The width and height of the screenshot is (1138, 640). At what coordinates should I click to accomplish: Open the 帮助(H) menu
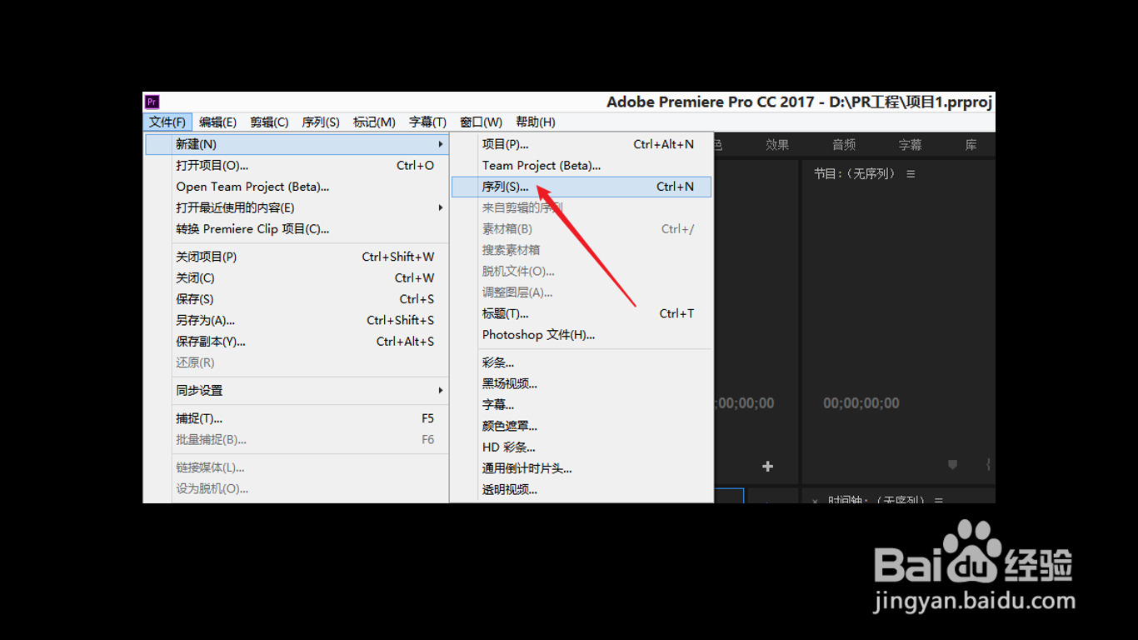pos(536,122)
